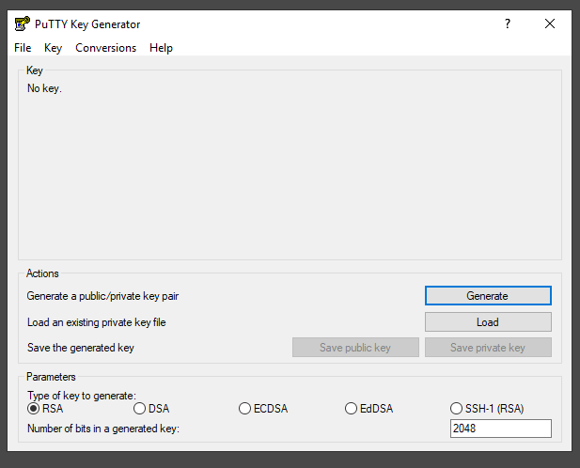Screen dimensions: 580x468
Task: Close the PuTTY Key Generator window
Action: point(550,23)
